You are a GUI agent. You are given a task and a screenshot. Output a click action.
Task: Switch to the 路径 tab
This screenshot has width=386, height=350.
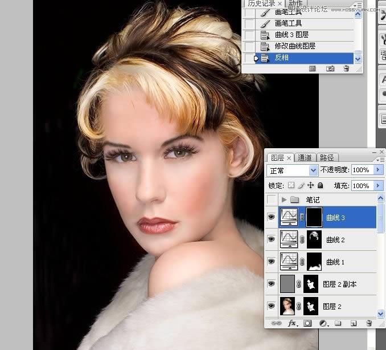click(x=327, y=157)
